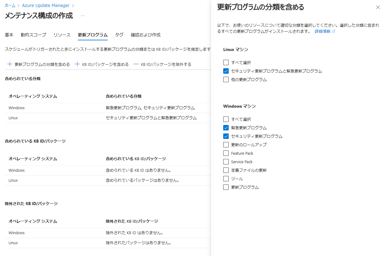Uncheck セキュリティ更新プログラムと緊急更新プログラム for Linux
The image size is (385, 256).
pyautogui.click(x=226, y=71)
